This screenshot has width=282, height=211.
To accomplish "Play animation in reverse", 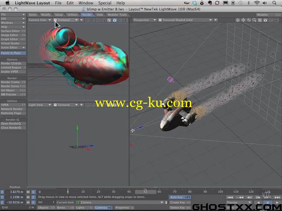I will point(258,202).
